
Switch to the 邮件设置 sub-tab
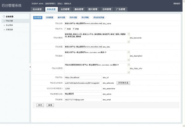(x=61, y=18)
